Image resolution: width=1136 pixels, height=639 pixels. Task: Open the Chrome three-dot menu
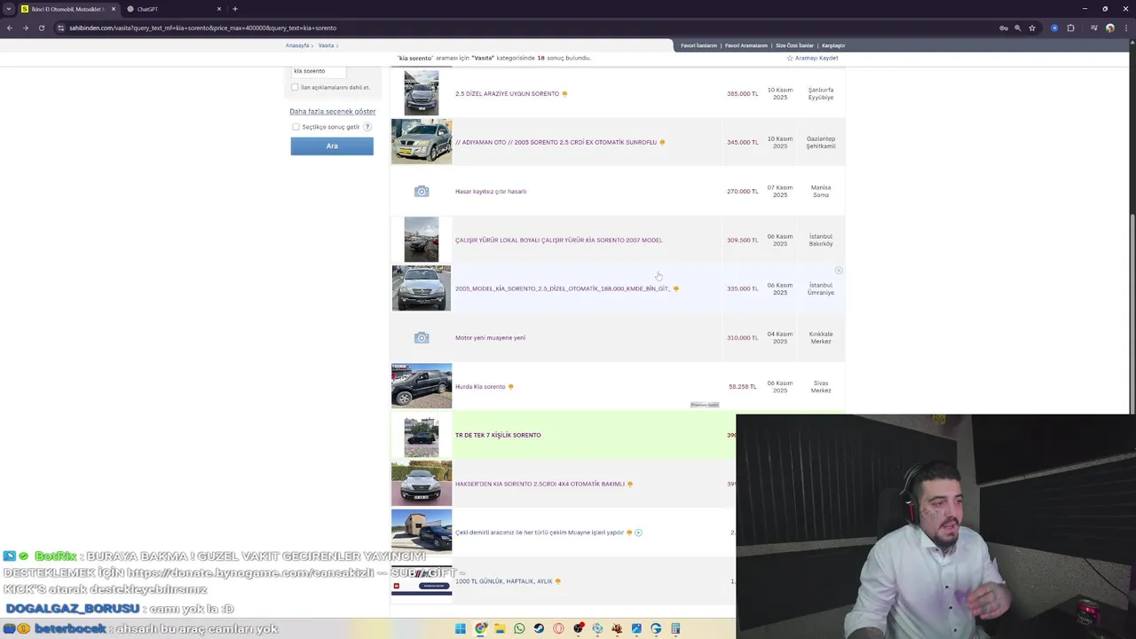(1125, 28)
